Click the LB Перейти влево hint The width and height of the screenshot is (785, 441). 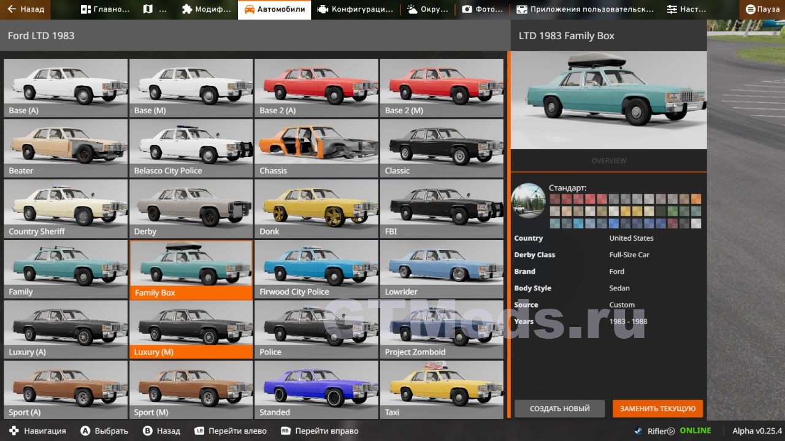(x=231, y=431)
